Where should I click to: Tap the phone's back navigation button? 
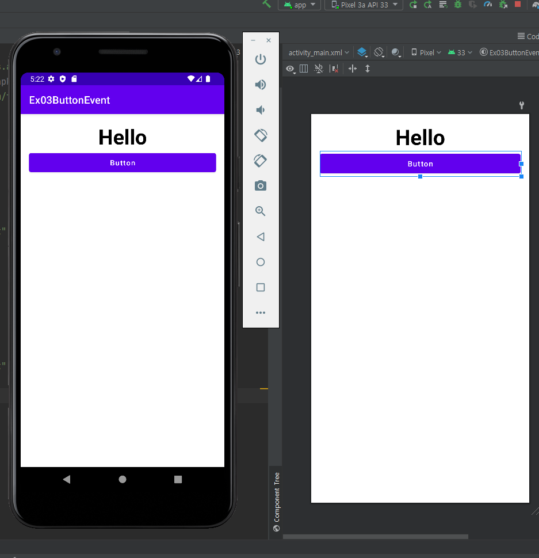(x=67, y=479)
